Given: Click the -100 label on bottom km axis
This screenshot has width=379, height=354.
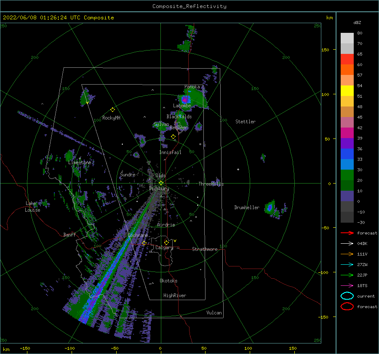Looking at the screenshot, I should pos(69,348).
